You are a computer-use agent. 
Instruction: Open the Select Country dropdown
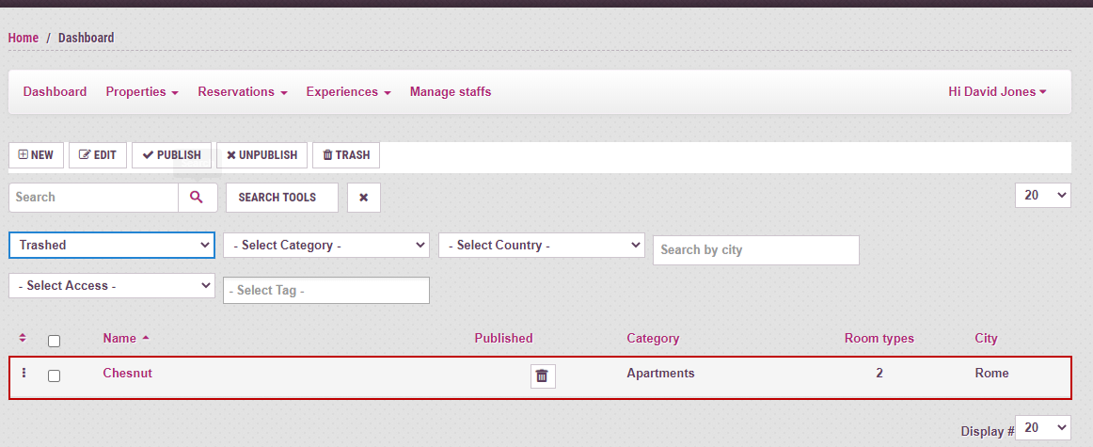coord(542,245)
